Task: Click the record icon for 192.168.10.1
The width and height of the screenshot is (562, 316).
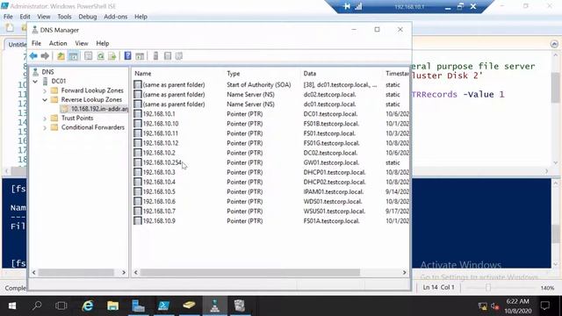Action: [x=138, y=114]
